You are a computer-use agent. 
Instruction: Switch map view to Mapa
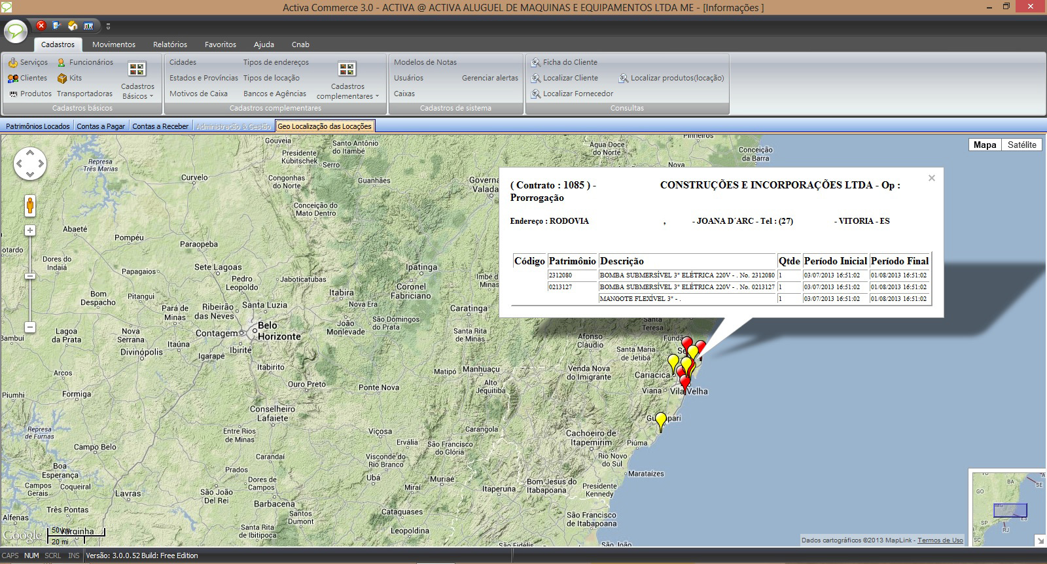coord(984,145)
